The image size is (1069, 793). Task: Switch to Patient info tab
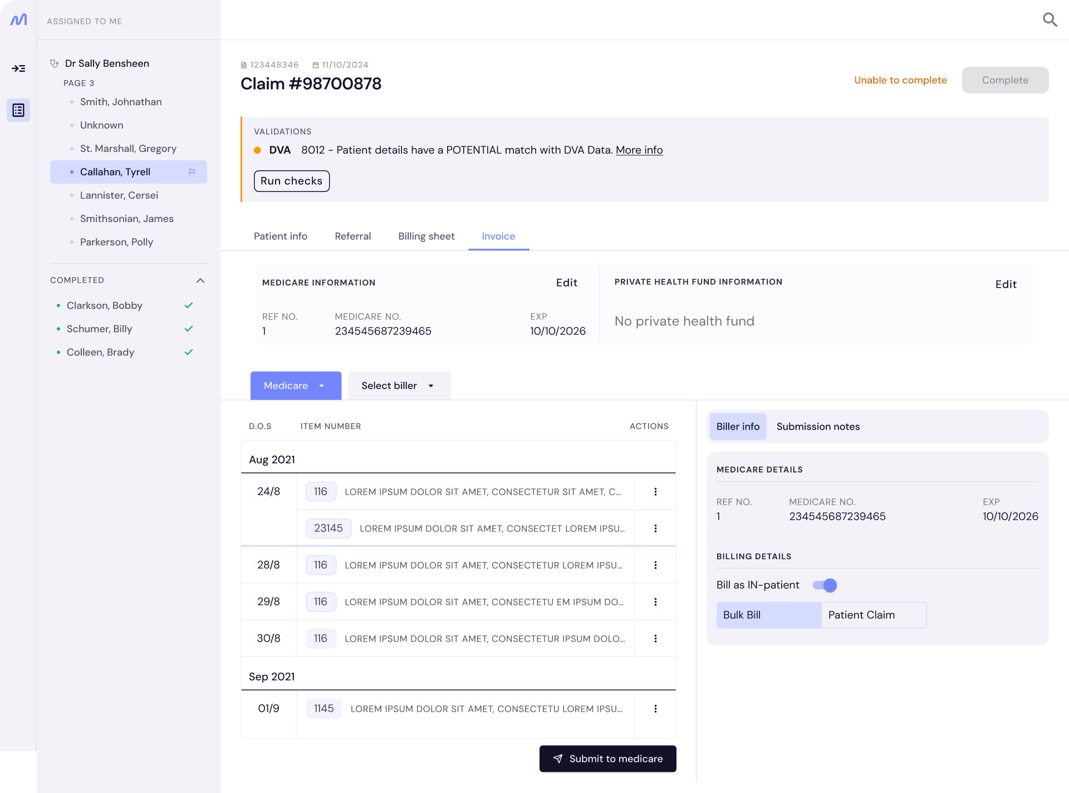281,237
